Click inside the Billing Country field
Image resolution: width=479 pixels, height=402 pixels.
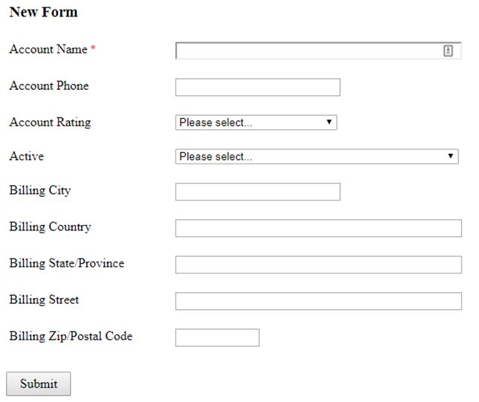(319, 228)
